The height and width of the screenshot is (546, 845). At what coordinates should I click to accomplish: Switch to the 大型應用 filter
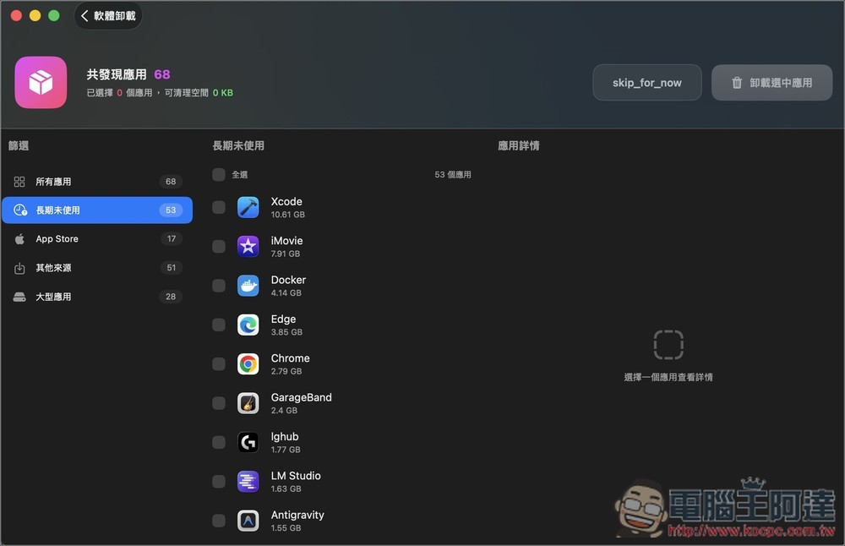(x=97, y=297)
